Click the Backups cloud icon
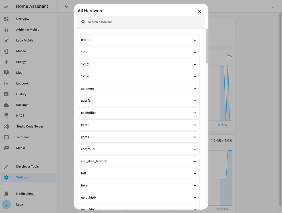Screen dimensions: 282x213 pyautogui.click(x=6, y=105)
